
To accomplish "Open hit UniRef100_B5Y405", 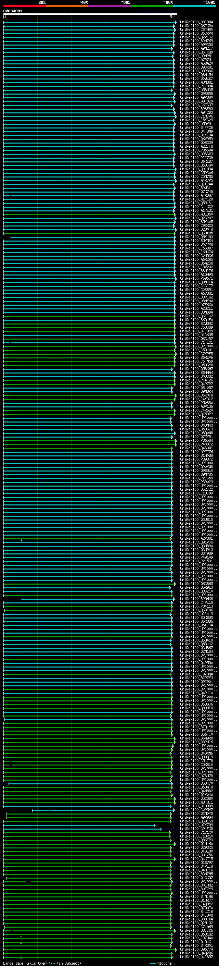I will point(196,222).
